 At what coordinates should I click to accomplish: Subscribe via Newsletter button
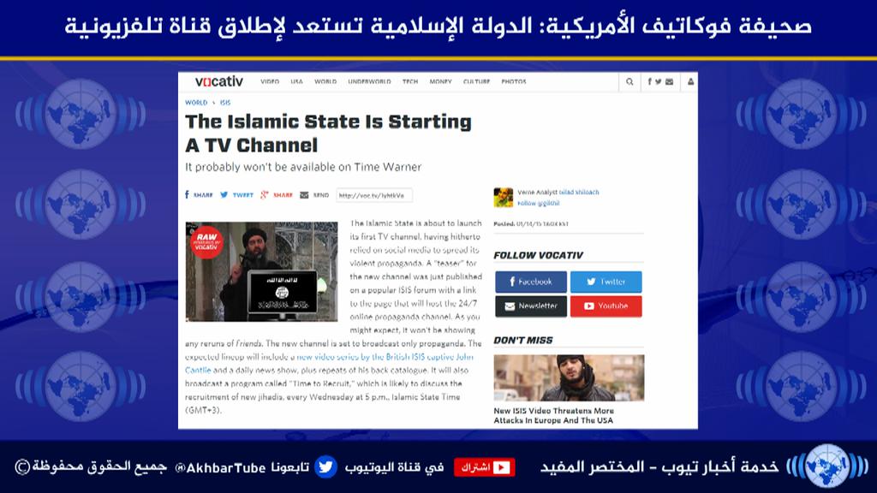(x=531, y=306)
